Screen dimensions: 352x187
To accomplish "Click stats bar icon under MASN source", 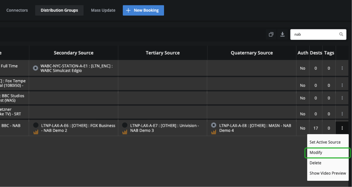I will click(x=214, y=132).
